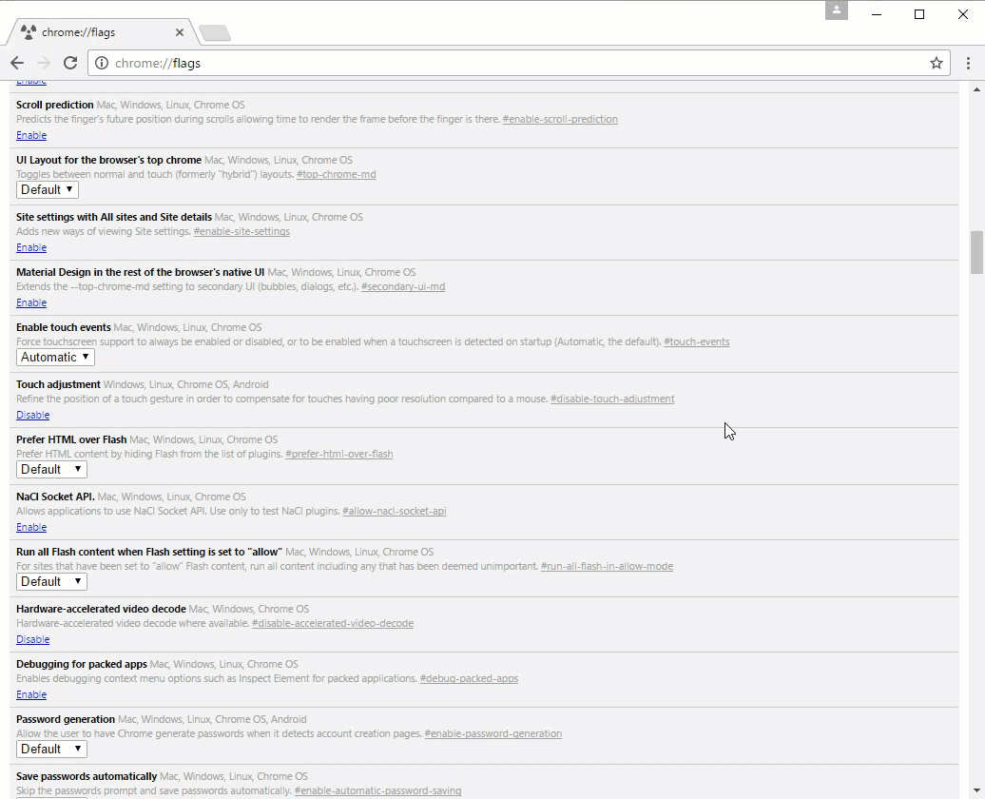
Task: Open the Chrome three-dot menu
Action: [x=968, y=63]
